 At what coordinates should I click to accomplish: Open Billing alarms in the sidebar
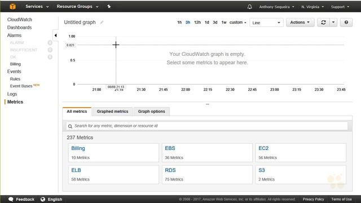tap(15, 64)
